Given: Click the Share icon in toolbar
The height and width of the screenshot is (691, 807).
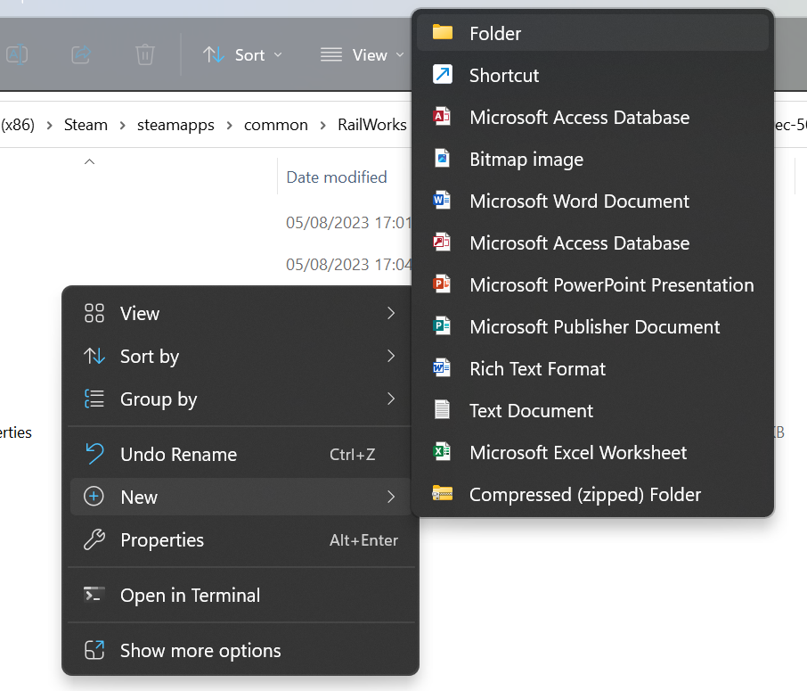Looking at the screenshot, I should 81,54.
